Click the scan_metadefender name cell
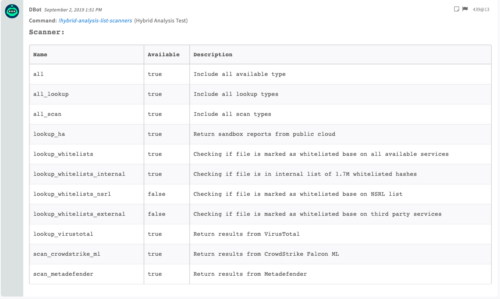Viewport: 500px width, 299px height. click(x=63, y=274)
